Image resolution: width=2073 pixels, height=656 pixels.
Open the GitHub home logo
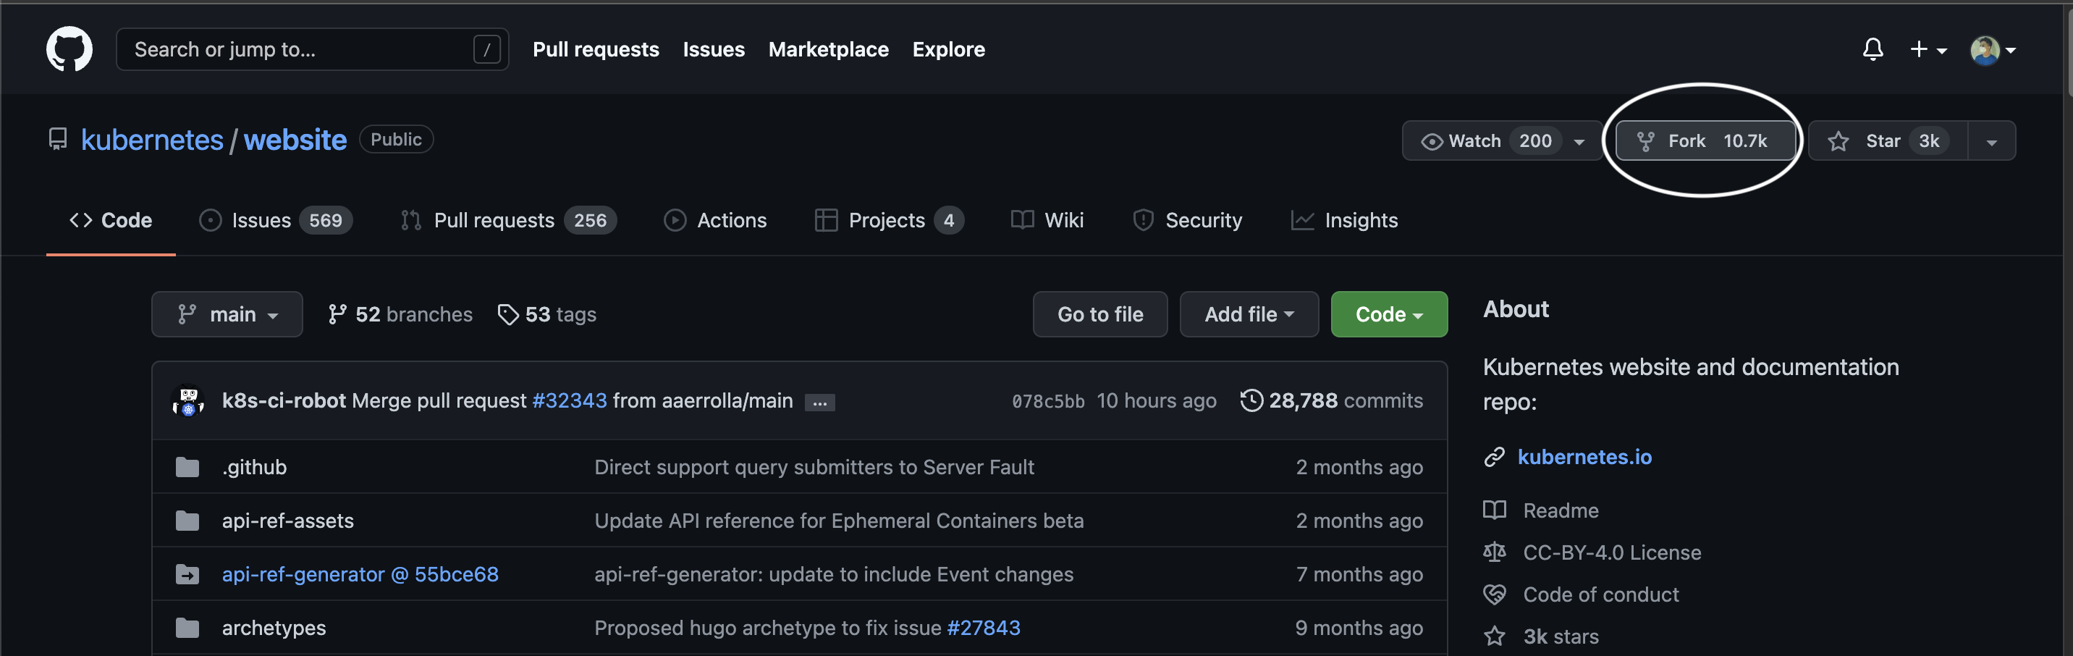(69, 49)
